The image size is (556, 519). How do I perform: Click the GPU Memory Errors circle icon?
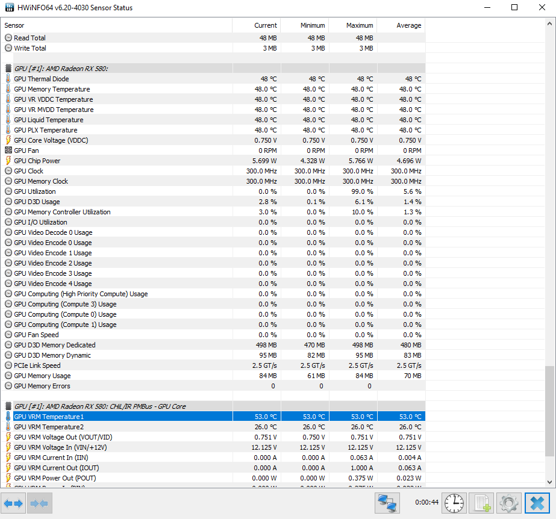[x=8, y=386]
